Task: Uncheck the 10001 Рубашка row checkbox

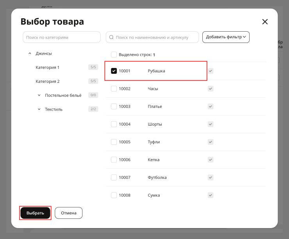Action: (x=114, y=71)
